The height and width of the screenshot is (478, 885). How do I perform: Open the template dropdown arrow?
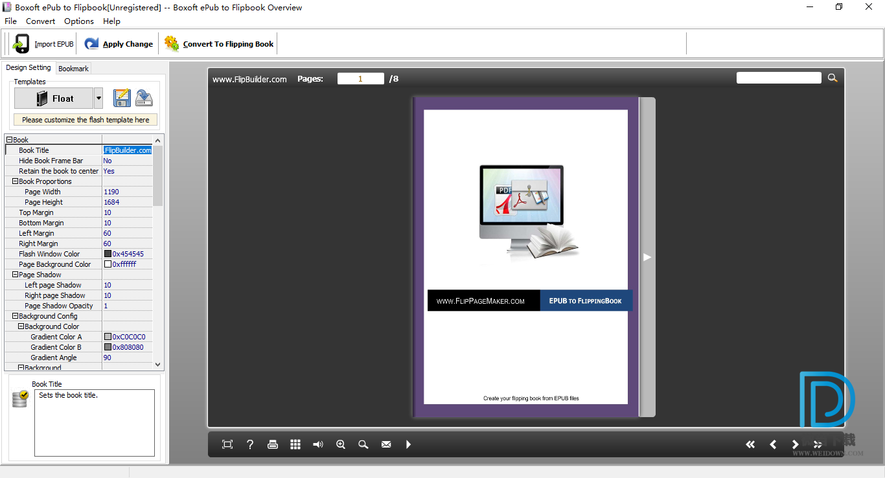coord(98,98)
